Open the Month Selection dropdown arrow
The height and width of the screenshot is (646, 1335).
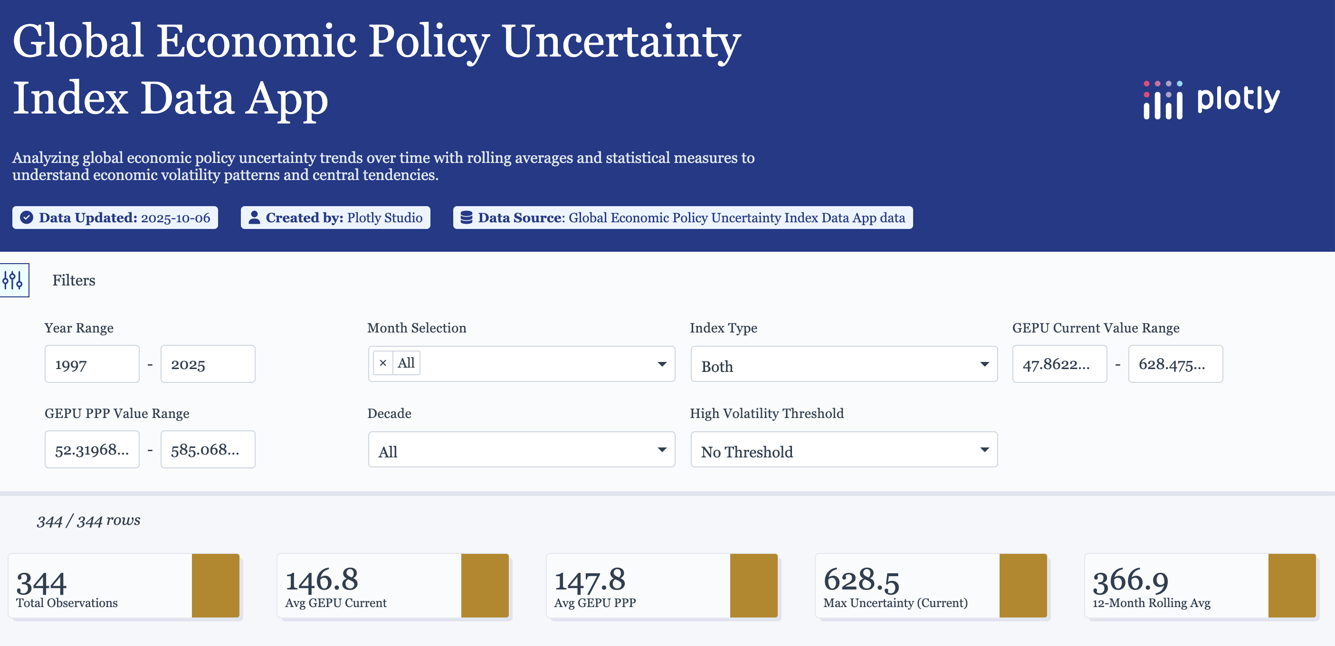point(662,364)
